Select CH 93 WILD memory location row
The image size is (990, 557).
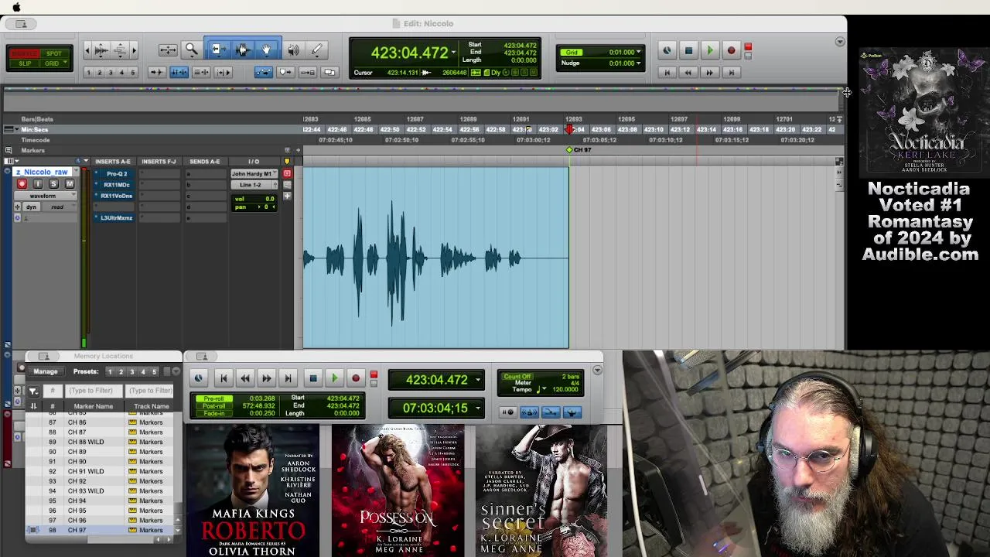101,490
